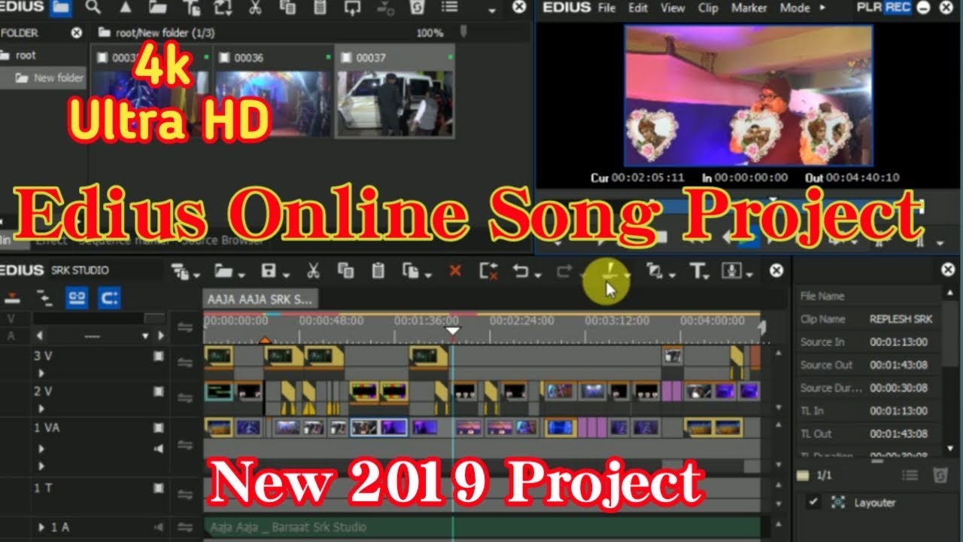Open voice-over microphone tool
This screenshot has height=542, width=963.
(x=731, y=271)
